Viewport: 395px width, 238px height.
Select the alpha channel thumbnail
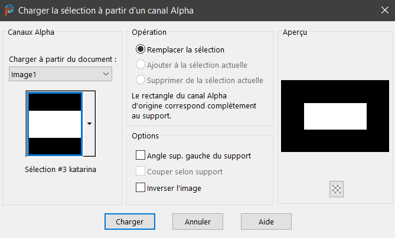coord(54,124)
